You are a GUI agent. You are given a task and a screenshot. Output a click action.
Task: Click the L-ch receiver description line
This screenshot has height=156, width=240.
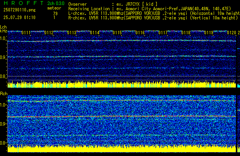[x=154, y=13]
